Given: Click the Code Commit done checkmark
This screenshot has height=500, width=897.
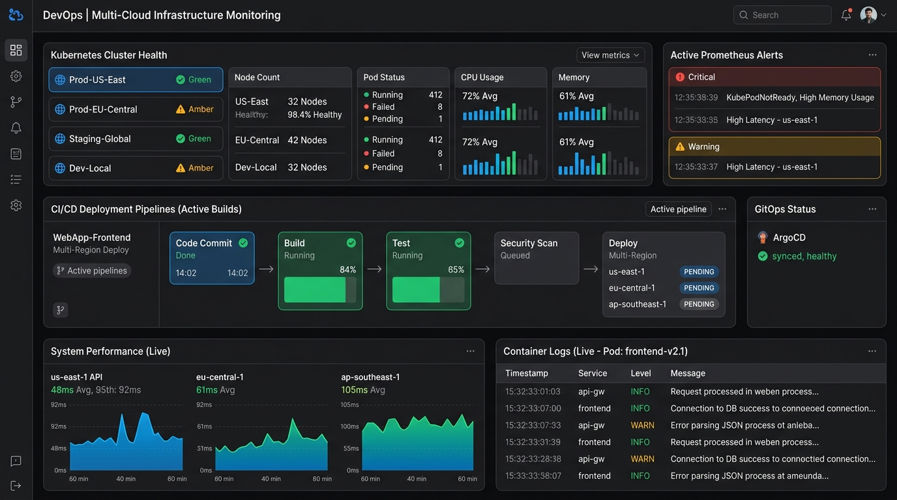Looking at the screenshot, I should click(x=243, y=243).
